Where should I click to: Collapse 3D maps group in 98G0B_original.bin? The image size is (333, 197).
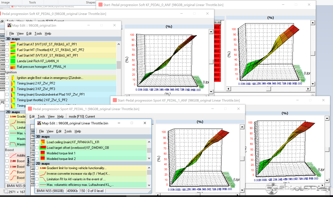point(63,39)
